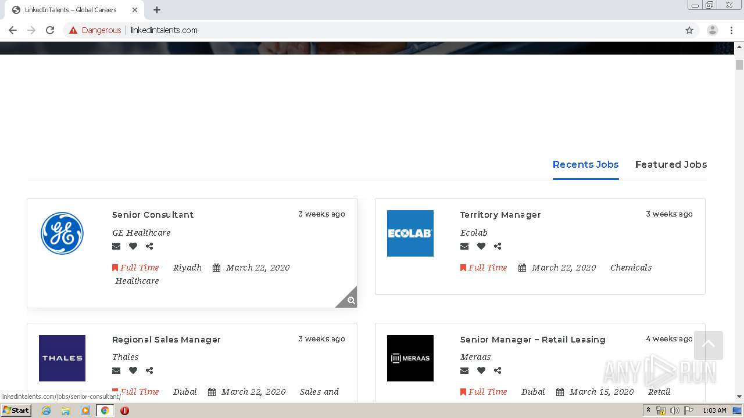Image resolution: width=744 pixels, height=418 pixels.
Task: Click the 1:03 AM taskbar clock
Action: click(x=714, y=410)
